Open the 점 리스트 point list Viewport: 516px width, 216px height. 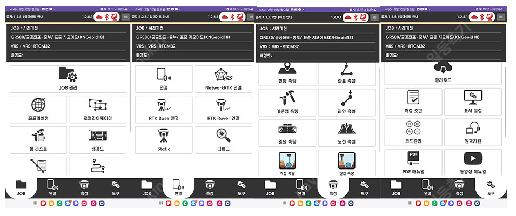[38, 139]
